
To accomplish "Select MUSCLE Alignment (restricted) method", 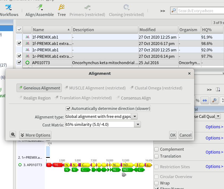I will (x=95, y=88).
